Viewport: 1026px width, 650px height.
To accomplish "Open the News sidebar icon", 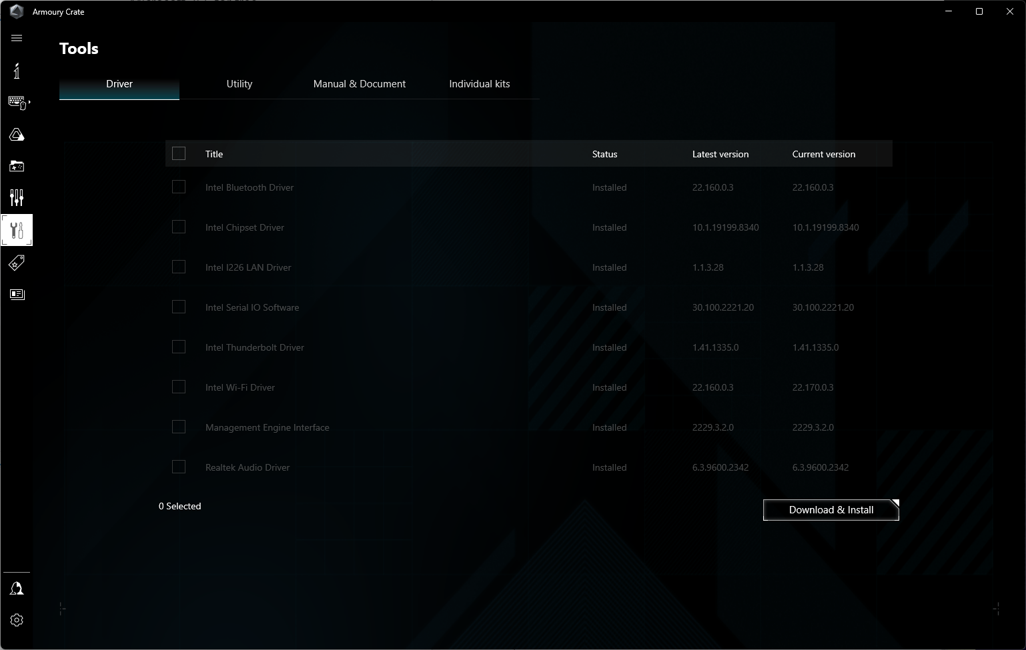I will pos(17,294).
